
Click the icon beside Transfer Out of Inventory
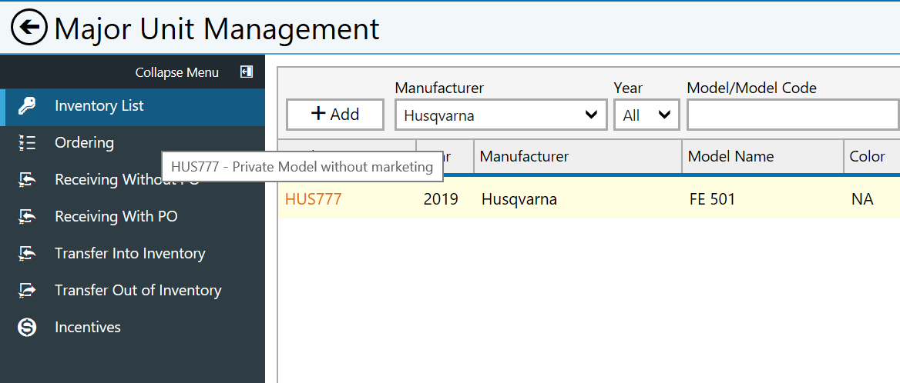[x=27, y=290]
